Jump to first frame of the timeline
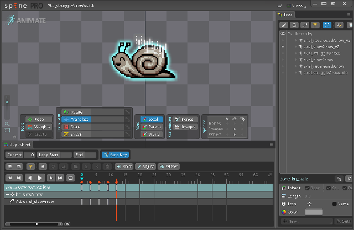 coord(10,178)
